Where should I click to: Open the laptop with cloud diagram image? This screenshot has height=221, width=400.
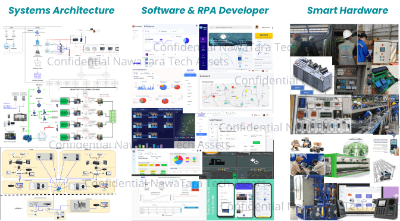click(360, 198)
